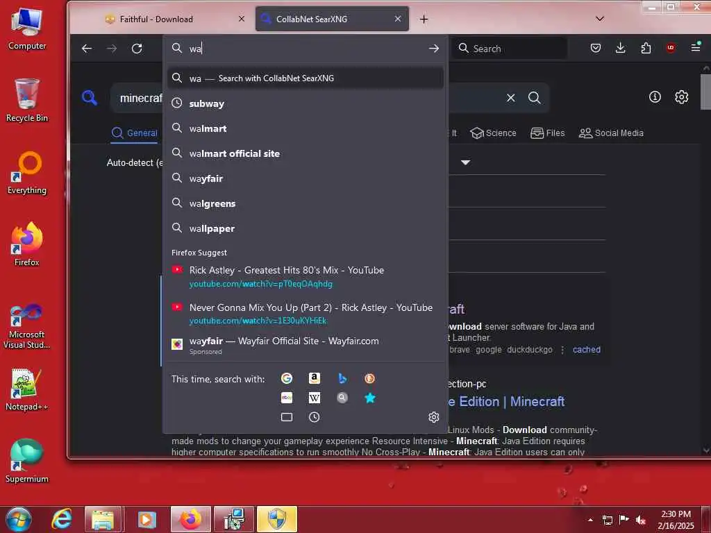Search this time with Google icon
The width and height of the screenshot is (711, 533).
click(287, 378)
